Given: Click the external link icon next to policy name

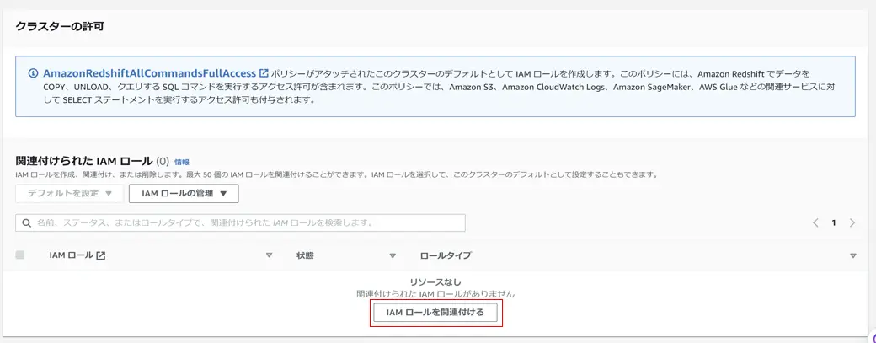Looking at the screenshot, I should pyautogui.click(x=264, y=73).
